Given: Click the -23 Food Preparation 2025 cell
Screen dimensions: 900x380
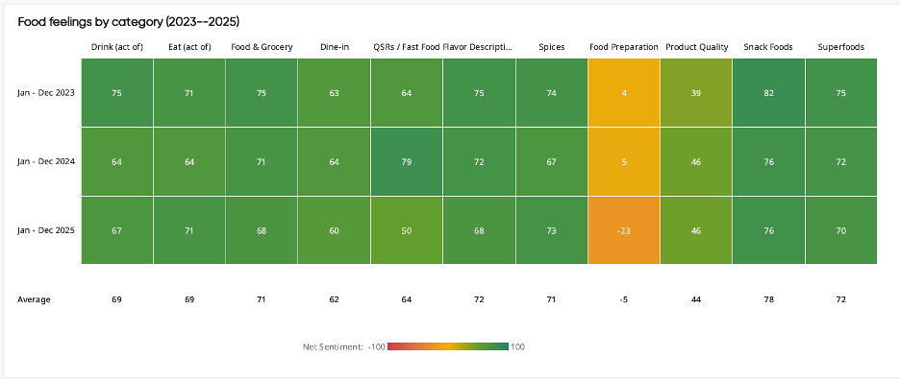Looking at the screenshot, I should tap(624, 230).
